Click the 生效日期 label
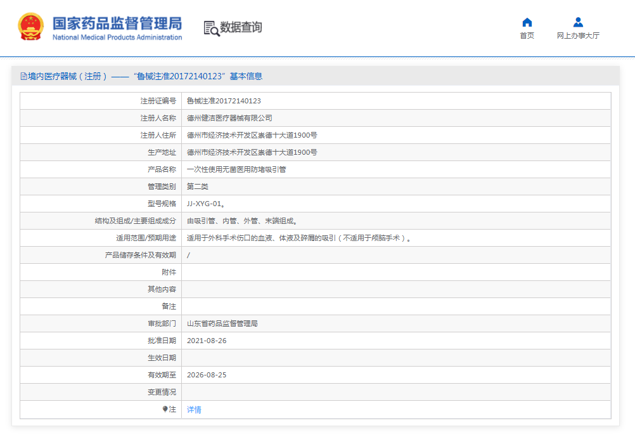This screenshot has height=437, width=635. 162,358
